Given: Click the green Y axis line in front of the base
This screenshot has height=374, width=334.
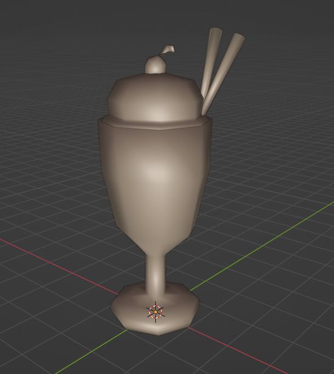Looking at the screenshot, I should (90, 352).
